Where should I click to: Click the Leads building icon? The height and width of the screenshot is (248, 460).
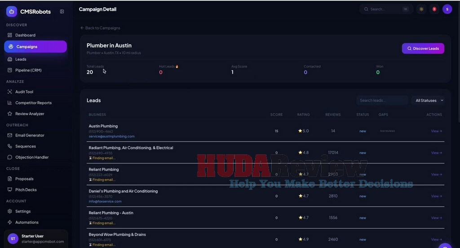(10, 59)
